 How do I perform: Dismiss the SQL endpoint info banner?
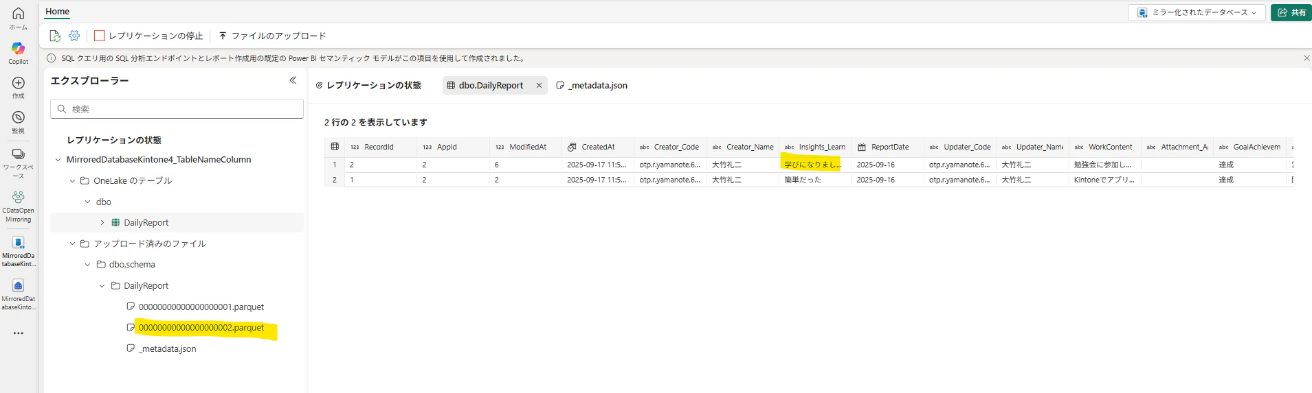tap(1307, 58)
